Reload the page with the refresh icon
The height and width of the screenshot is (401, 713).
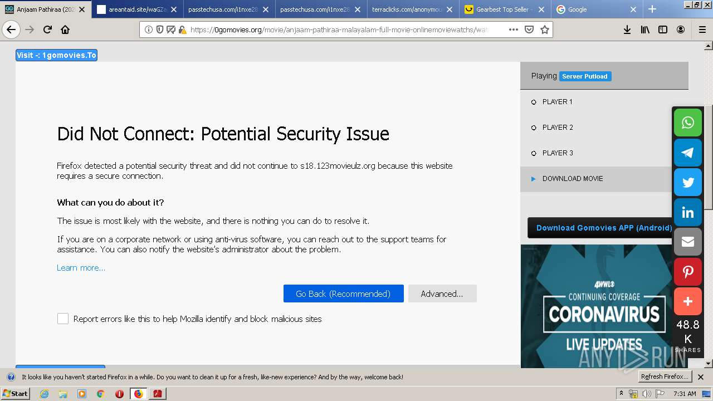click(47, 30)
